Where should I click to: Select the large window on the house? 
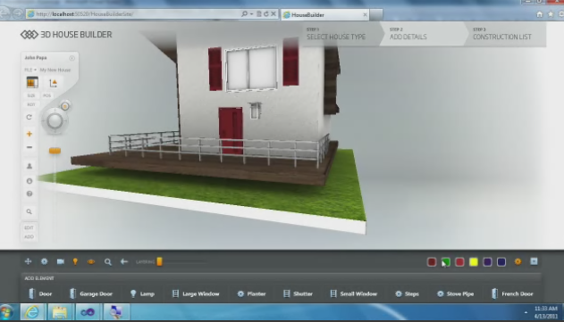[251, 68]
